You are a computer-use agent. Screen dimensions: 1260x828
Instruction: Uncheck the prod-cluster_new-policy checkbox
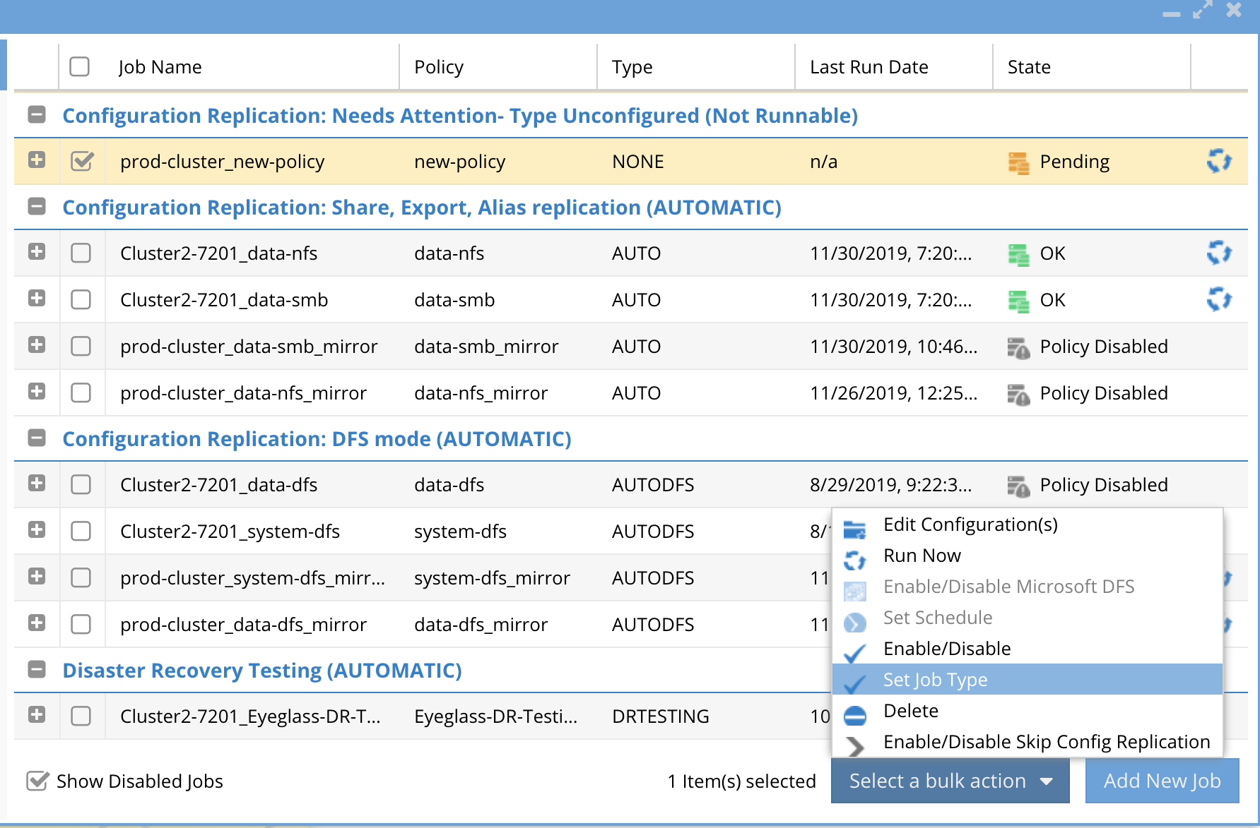(82, 161)
